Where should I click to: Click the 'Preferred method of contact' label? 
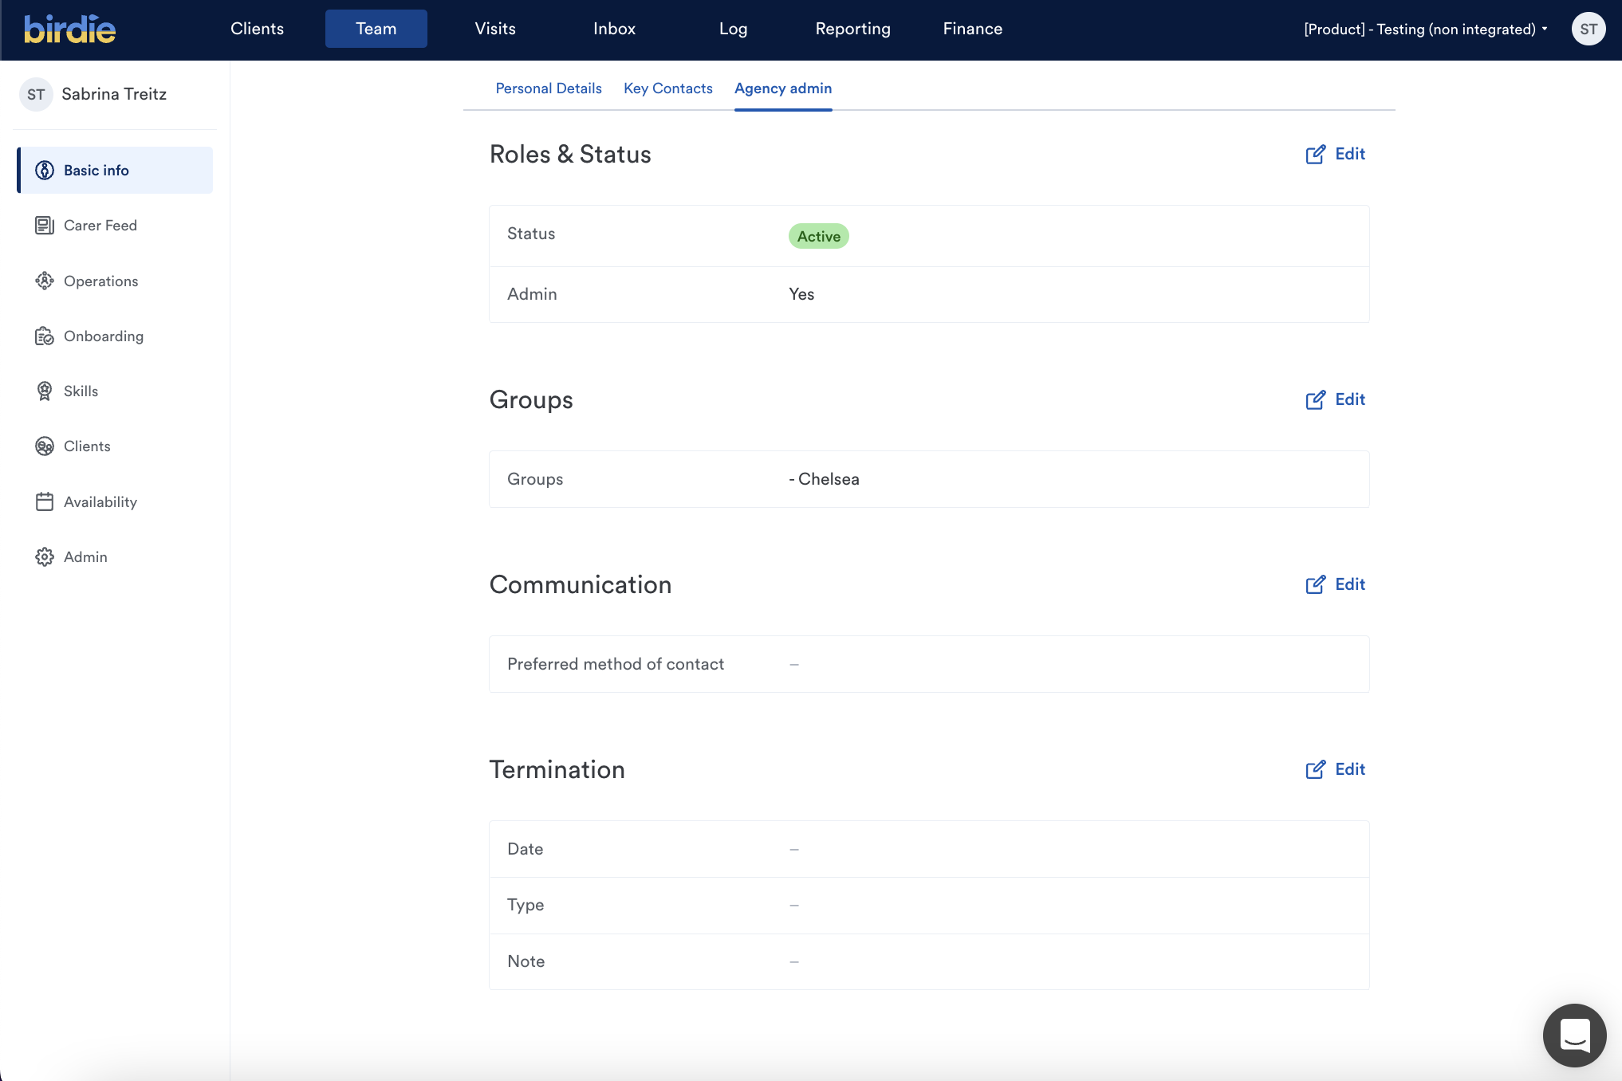tap(616, 664)
